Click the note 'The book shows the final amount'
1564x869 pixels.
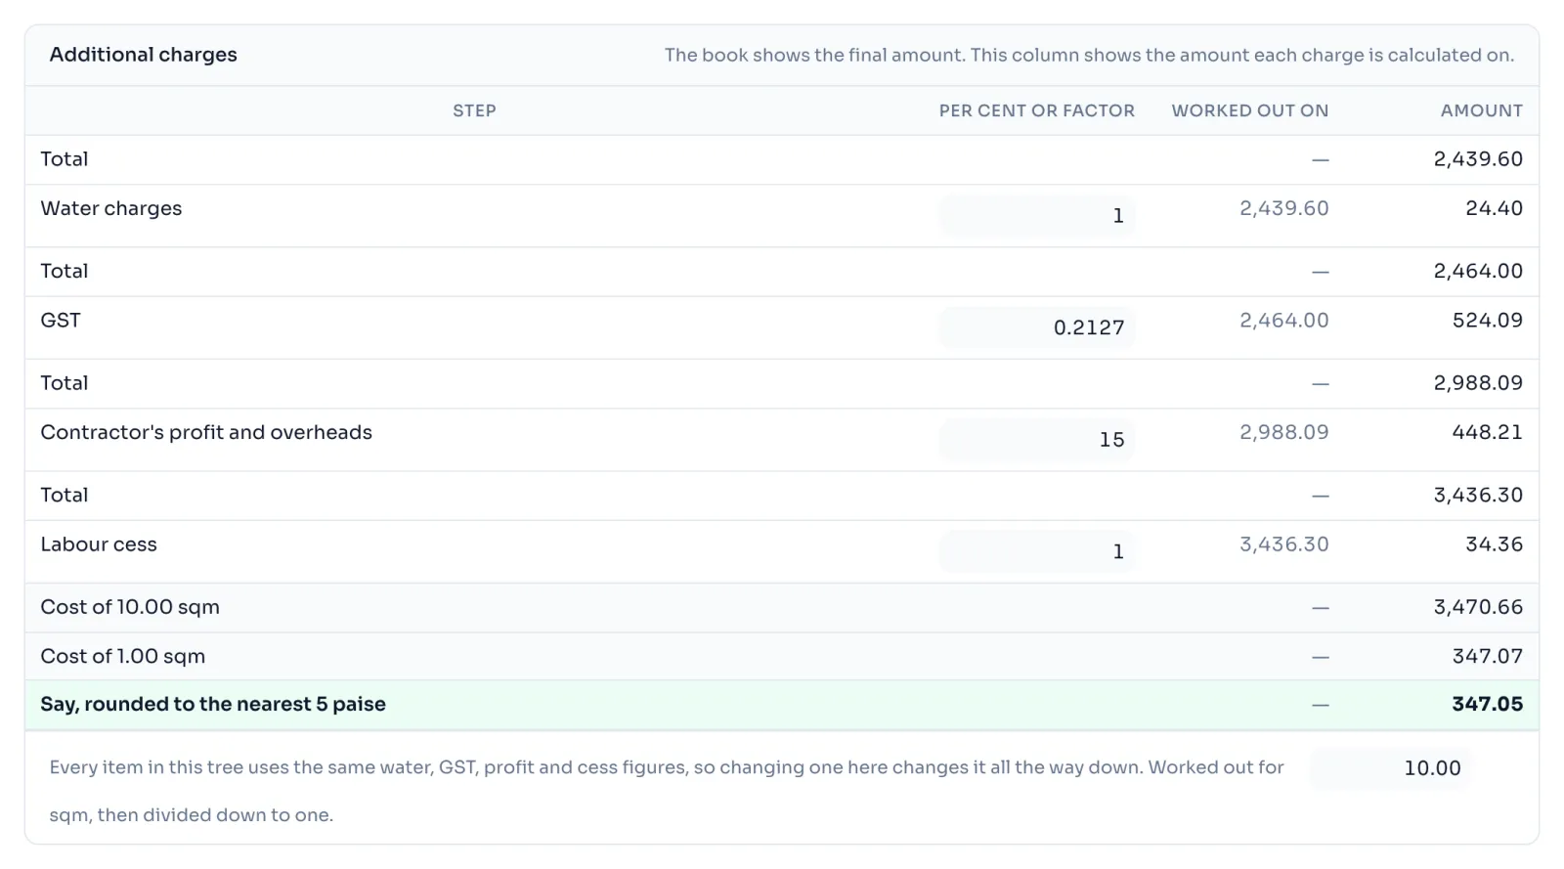click(815, 56)
